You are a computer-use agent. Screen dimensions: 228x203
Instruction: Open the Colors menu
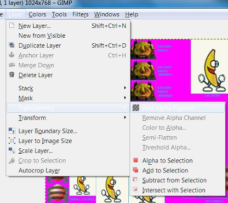[x=37, y=14]
